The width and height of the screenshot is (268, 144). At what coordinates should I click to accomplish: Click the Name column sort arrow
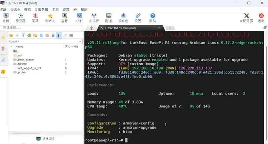(12, 47)
